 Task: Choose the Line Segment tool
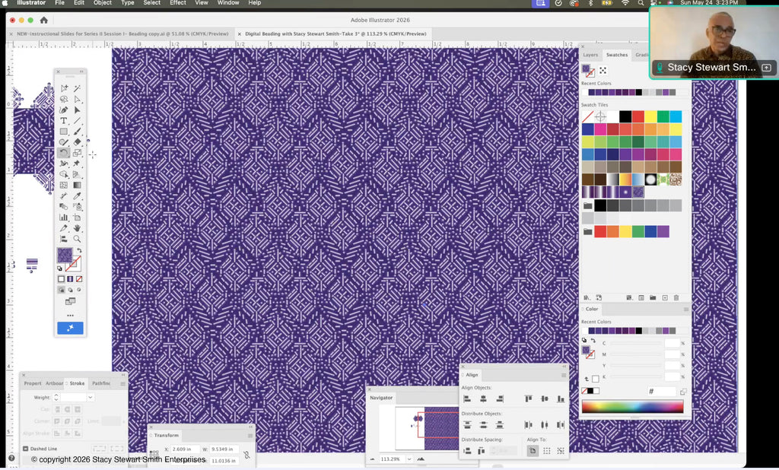point(77,121)
